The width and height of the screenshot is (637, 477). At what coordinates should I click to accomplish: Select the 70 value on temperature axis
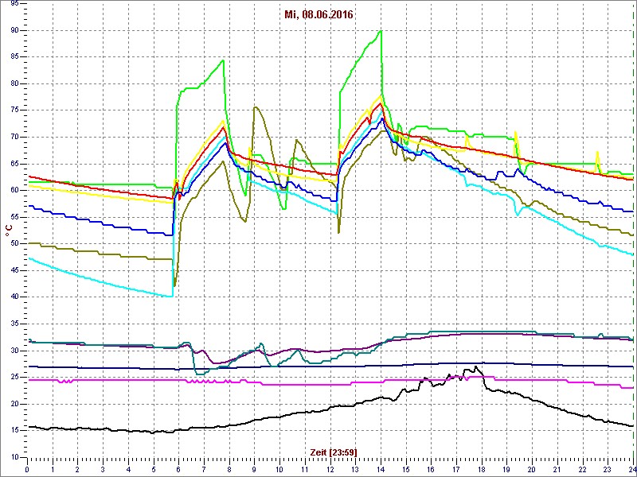pyautogui.click(x=13, y=138)
